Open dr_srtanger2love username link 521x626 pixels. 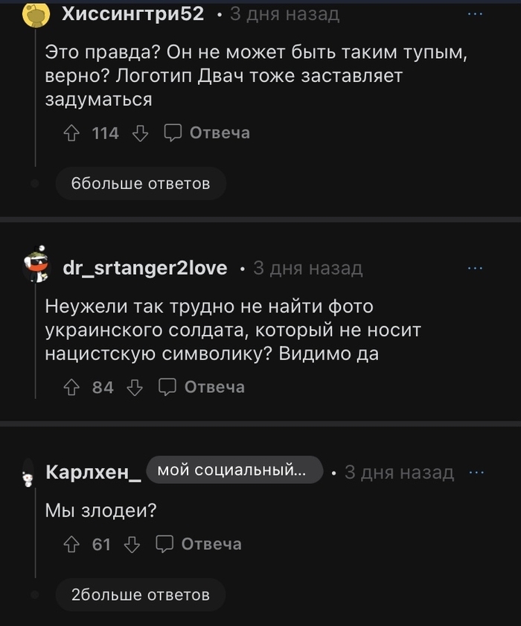[145, 268]
